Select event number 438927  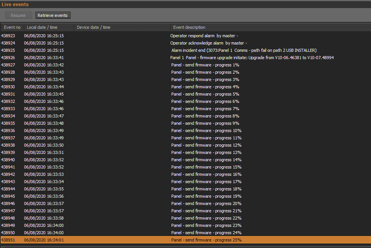point(8,65)
